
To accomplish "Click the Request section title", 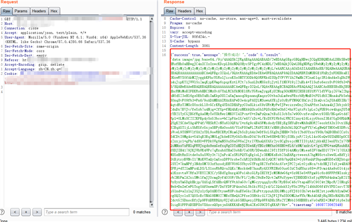I will tap(9, 2).
